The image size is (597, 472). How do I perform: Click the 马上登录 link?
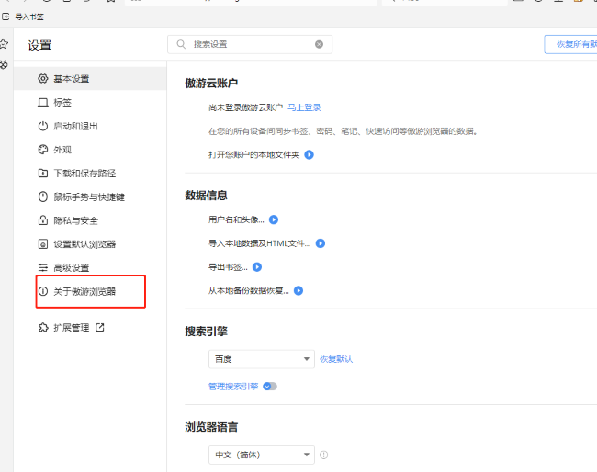[x=304, y=107]
